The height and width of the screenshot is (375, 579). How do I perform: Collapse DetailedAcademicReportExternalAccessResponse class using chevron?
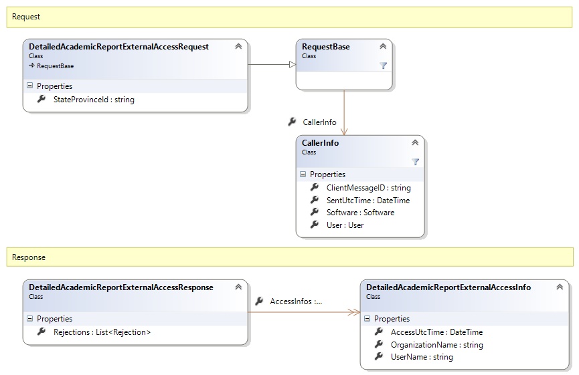[x=238, y=287]
